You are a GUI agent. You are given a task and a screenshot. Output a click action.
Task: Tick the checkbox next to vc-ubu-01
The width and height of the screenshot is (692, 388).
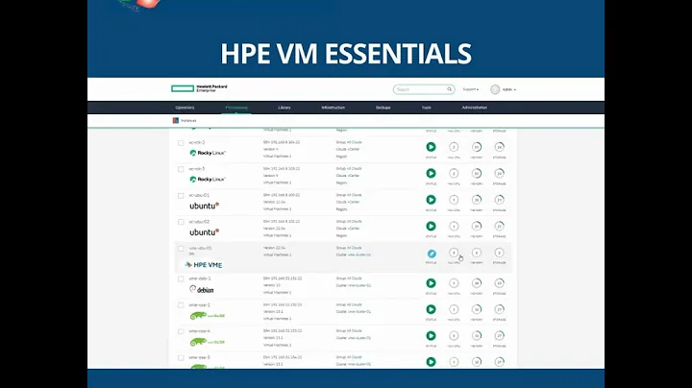click(x=181, y=196)
